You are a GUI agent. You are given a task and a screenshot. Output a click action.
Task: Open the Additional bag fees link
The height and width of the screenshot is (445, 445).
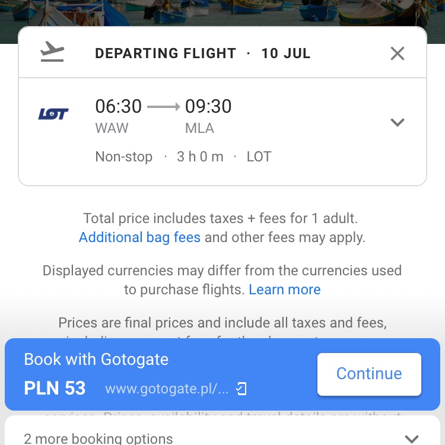click(139, 237)
